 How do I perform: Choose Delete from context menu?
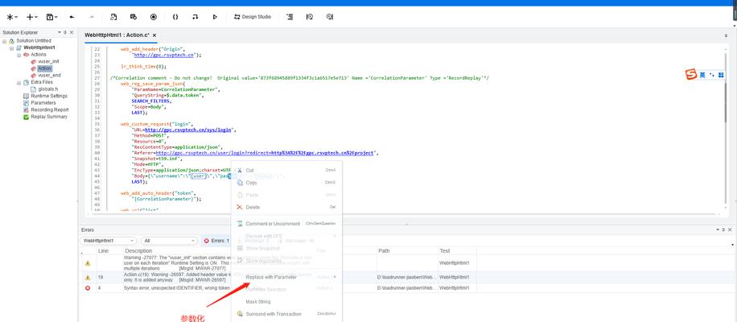pos(286,208)
